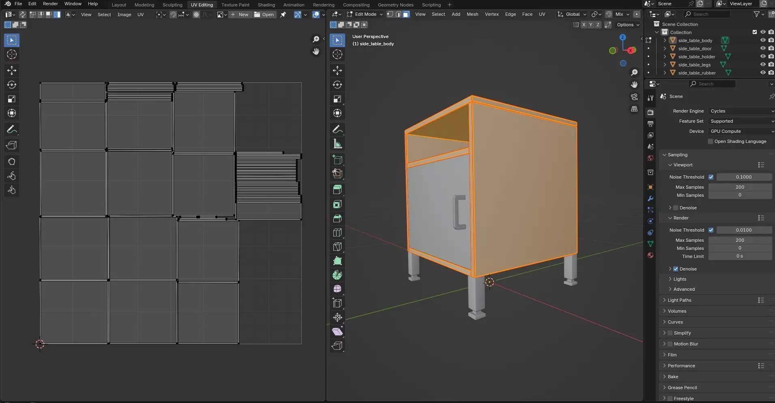The width and height of the screenshot is (775, 403).
Task: Select the Add Cube tool
Action: coord(337,160)
